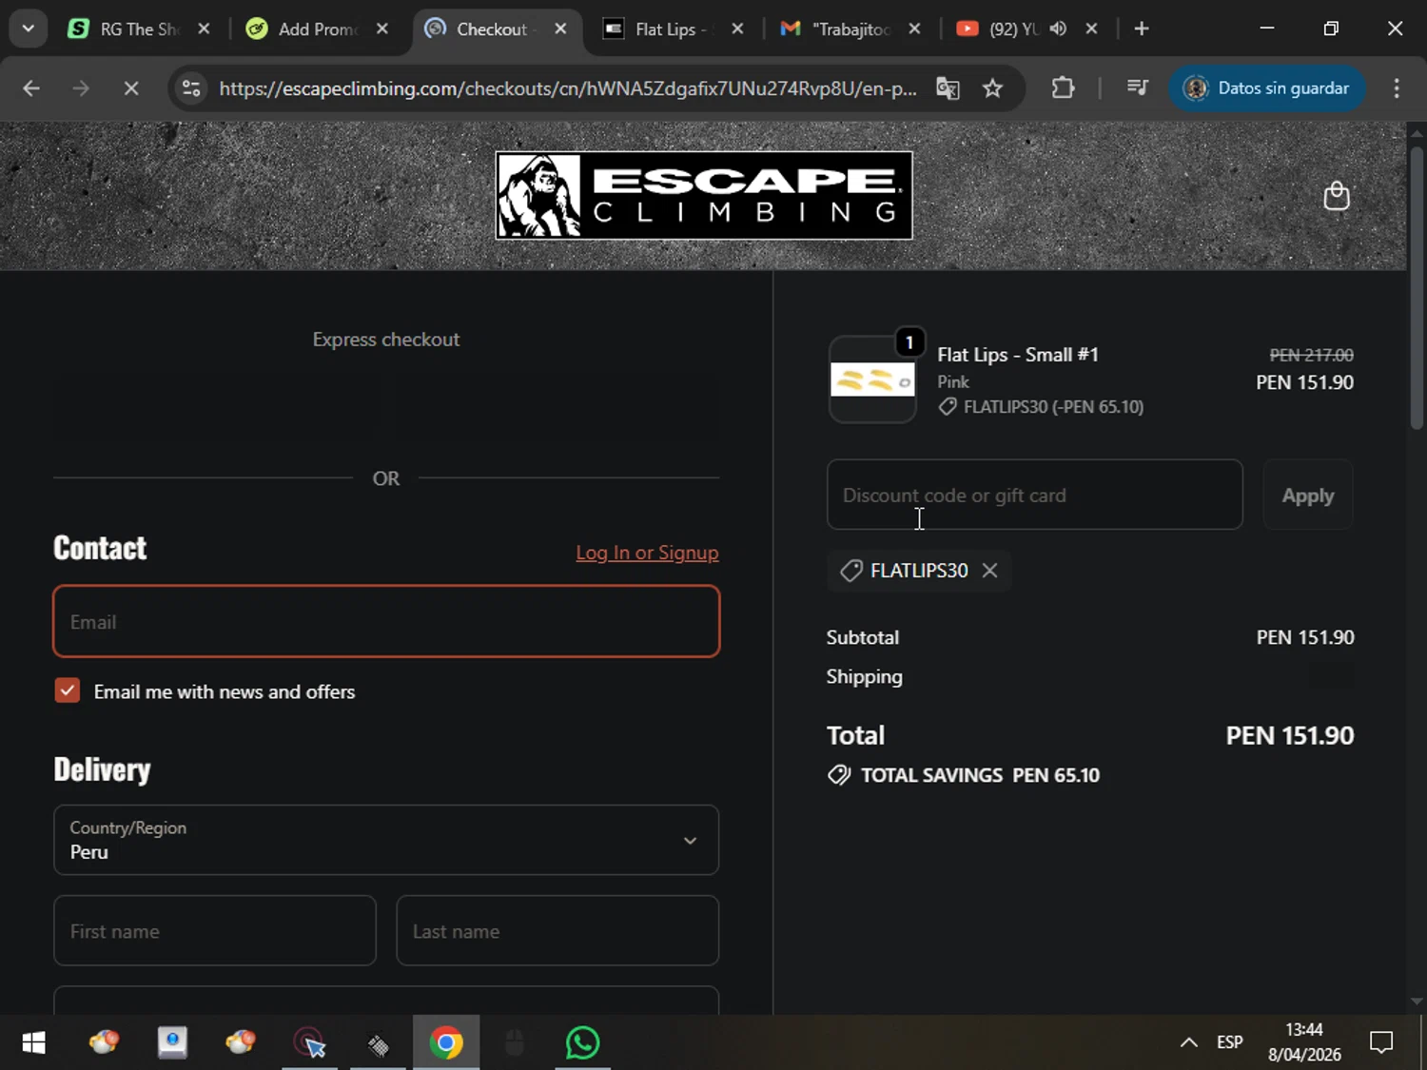Image resolution: width=1427 pixels, height=1070 pixels.
Task: Go back to previous page
Action: 31,88
